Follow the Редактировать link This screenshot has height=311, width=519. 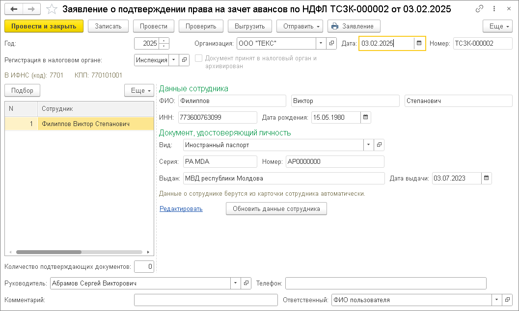[181, 209]
